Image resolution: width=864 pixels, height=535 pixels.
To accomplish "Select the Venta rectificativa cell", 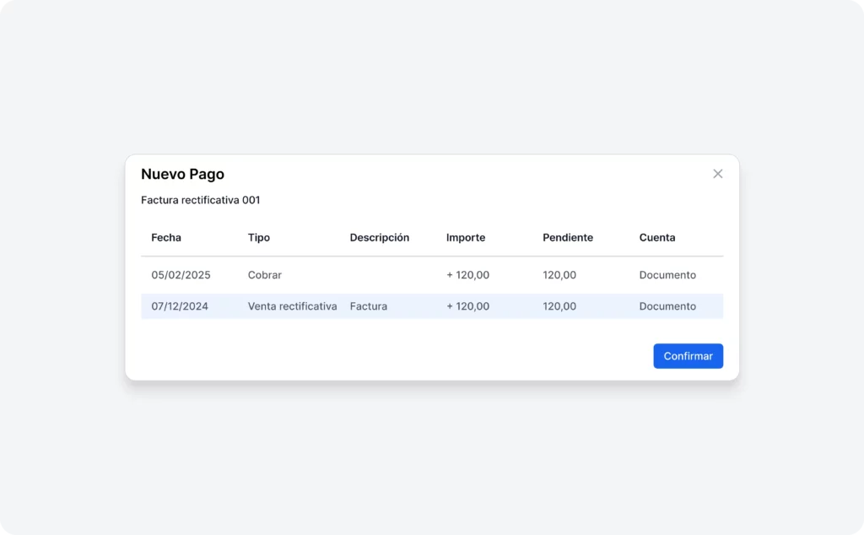I will point(292,306).
